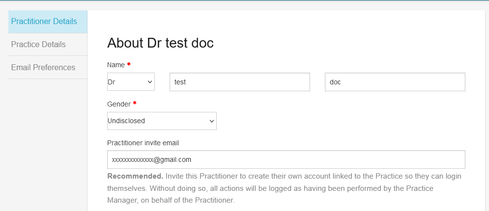Expand the Gender dropdown showing Undisclosed
This screenshot has width=489, height=211.
(x=162, y=121)
